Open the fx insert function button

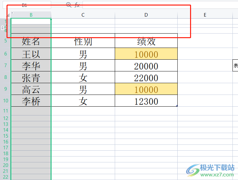[x=77, y=5]
